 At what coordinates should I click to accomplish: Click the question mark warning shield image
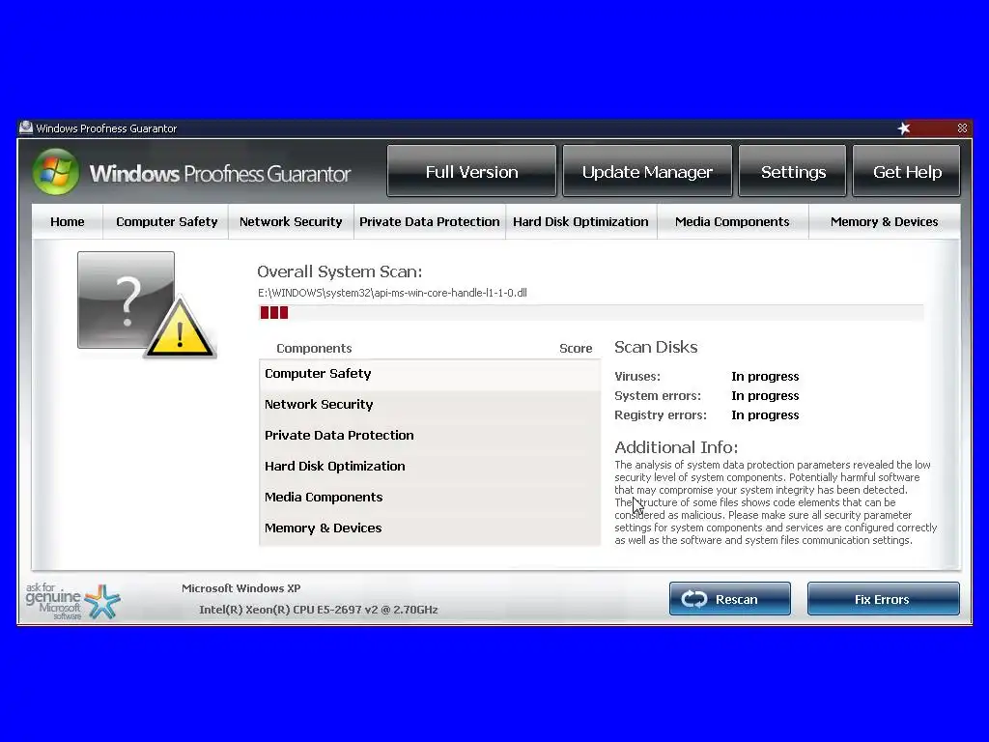pos(147,304)
